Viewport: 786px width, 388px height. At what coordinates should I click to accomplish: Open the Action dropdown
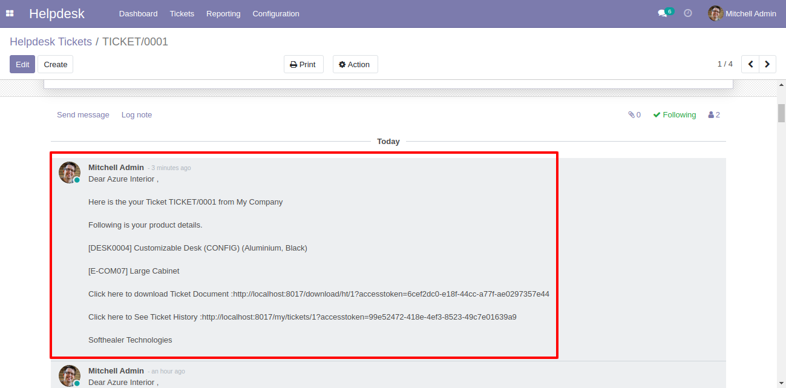[x=355, y=64]
